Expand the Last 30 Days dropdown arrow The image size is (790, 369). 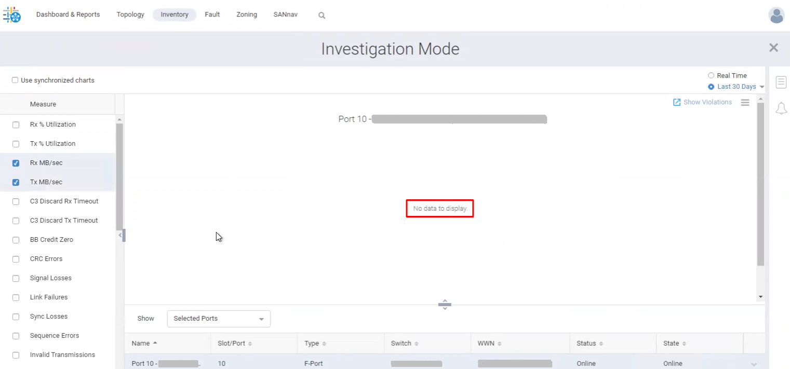[762, 87]
